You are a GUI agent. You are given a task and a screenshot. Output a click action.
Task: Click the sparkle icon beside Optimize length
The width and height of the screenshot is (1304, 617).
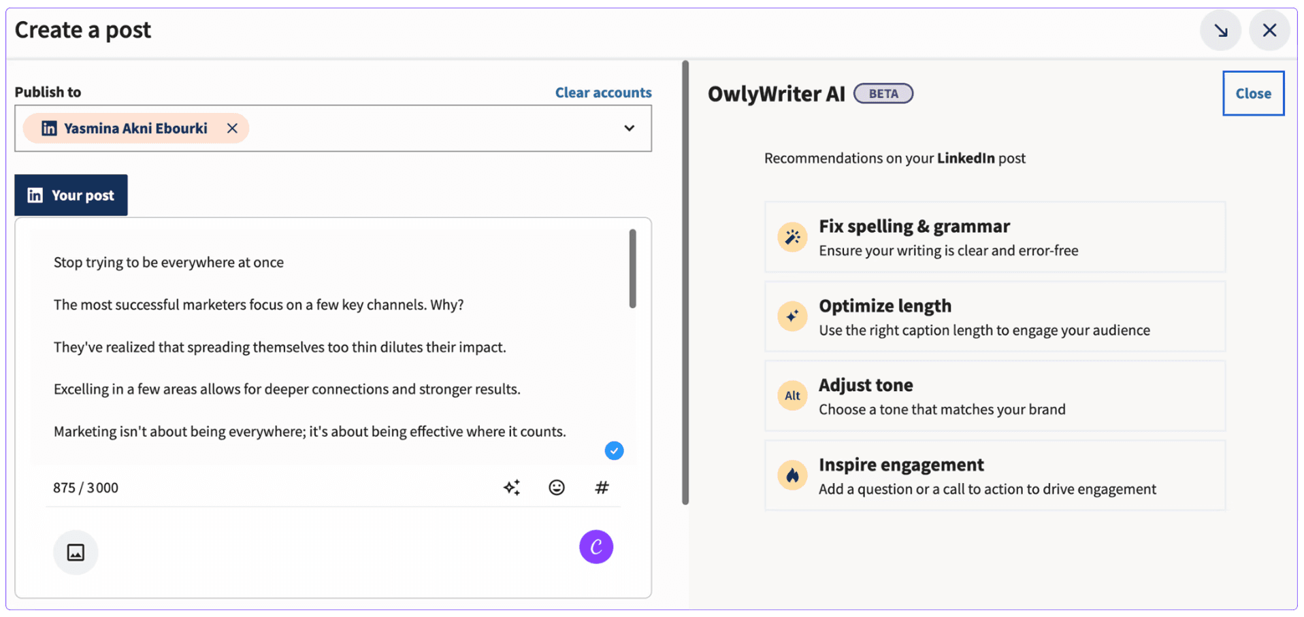tap(792, 316)
